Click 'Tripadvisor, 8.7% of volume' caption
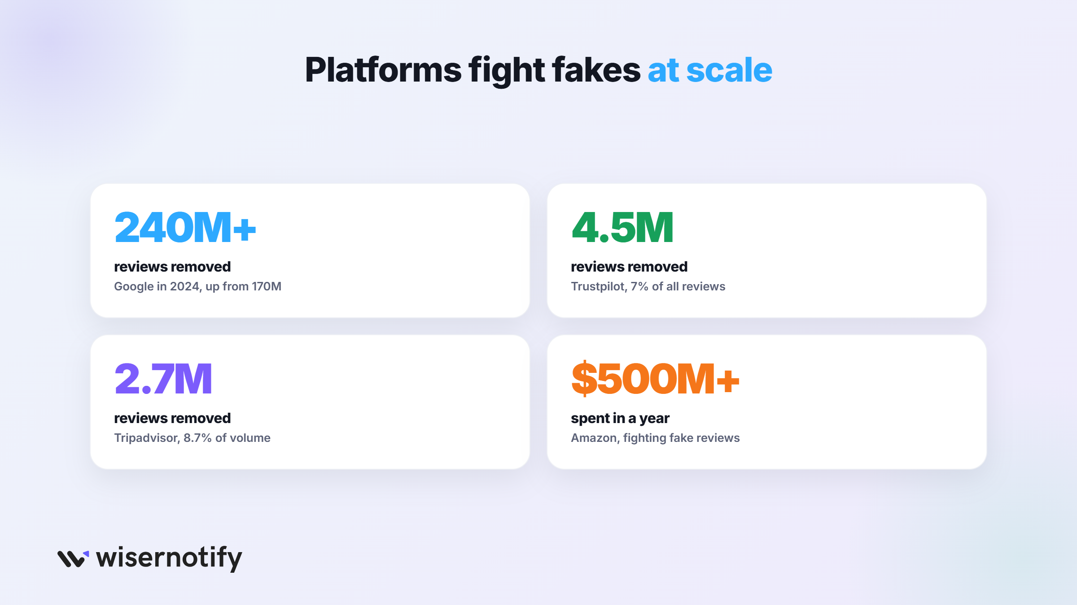1077x605 pixels. (x=192, y=438)
